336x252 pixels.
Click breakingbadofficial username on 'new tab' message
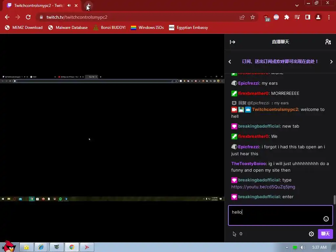pyautogui.click(x=259, y=126)
